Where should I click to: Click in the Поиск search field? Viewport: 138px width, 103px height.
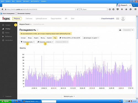click(94, 9)
